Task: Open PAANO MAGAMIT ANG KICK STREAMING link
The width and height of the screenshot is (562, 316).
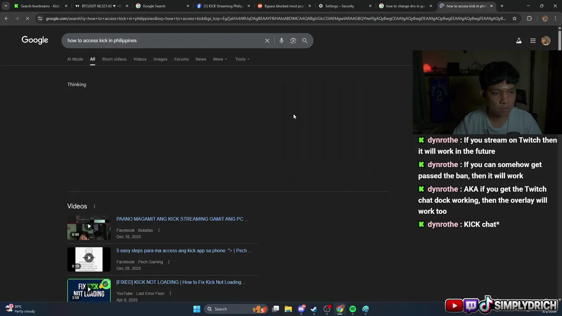Action: [x=182, y=219]
